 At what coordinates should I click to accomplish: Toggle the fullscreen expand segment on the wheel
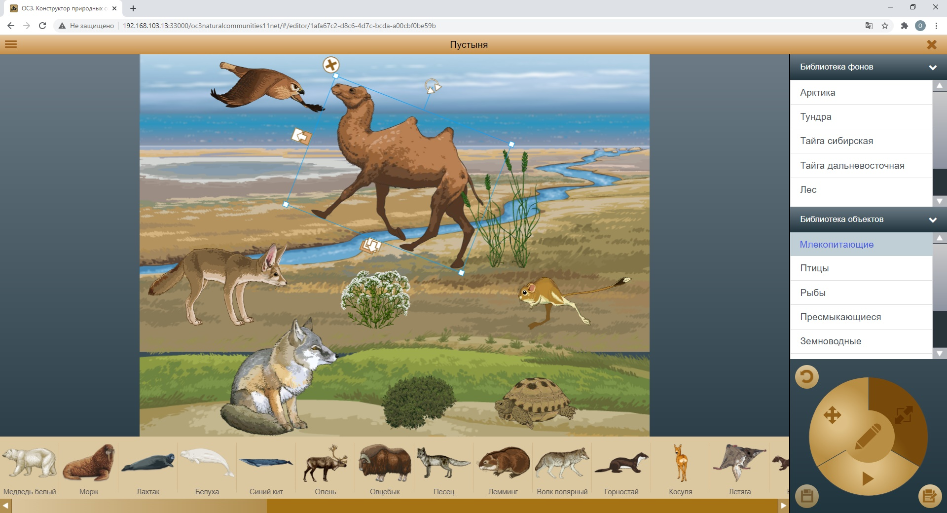pyautogui.click(x=903, y=415)
